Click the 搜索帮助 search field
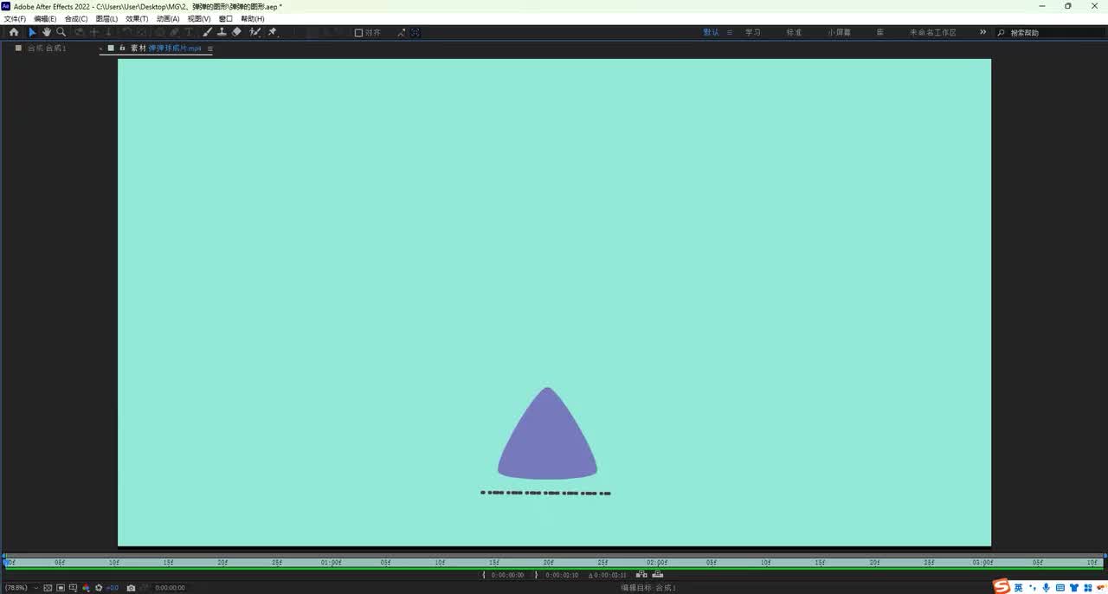Screen dimensions: 1108x594 (1051, 33)
